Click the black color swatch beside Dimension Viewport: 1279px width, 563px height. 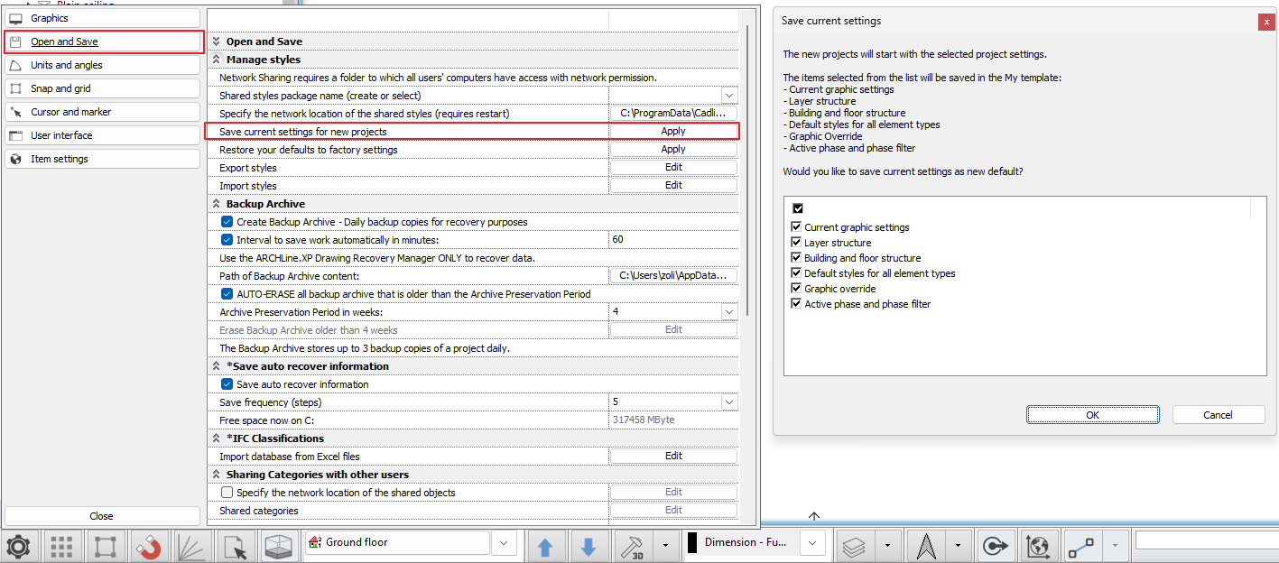[x=692, y=542]
